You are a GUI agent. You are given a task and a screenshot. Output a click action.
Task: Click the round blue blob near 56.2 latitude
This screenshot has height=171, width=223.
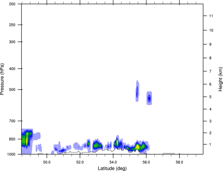(x=149, y=98)
